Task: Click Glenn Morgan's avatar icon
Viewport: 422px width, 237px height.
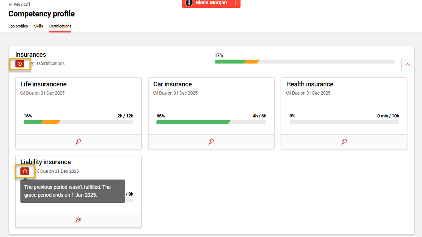Action: tap(189, 3)
